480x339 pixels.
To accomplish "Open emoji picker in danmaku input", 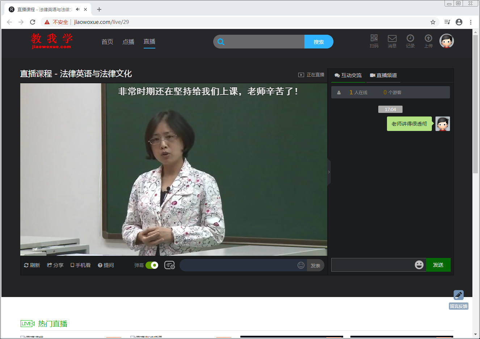I will pos(301,265).
